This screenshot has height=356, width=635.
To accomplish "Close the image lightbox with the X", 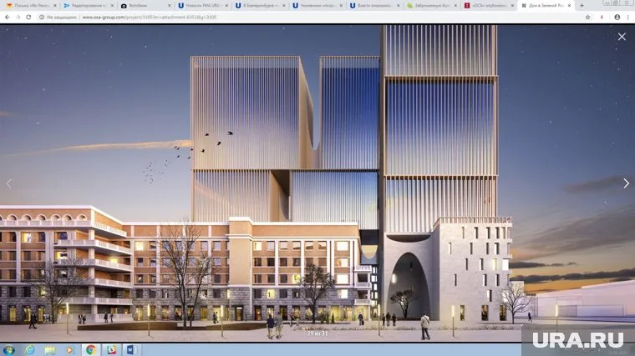I will 622,37.
